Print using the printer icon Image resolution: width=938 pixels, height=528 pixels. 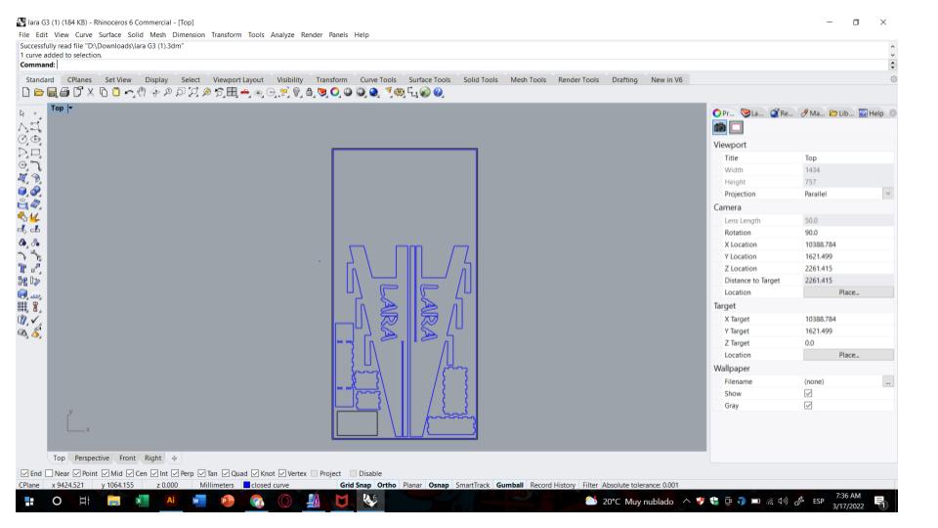64,92
